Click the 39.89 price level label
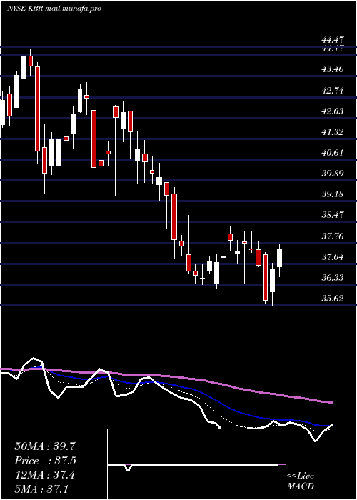Image resolution: width=357 pixels, height=500 pixels. (333, 174)
